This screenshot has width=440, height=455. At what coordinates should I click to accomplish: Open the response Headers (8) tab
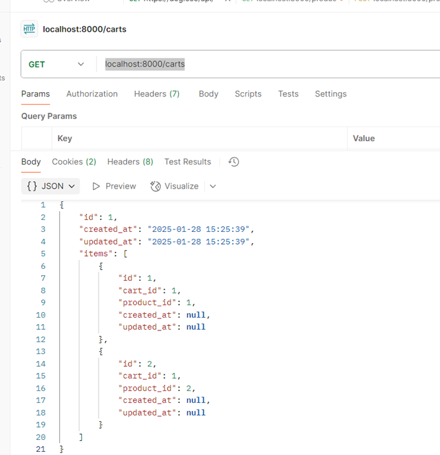(x=130, y=161)
